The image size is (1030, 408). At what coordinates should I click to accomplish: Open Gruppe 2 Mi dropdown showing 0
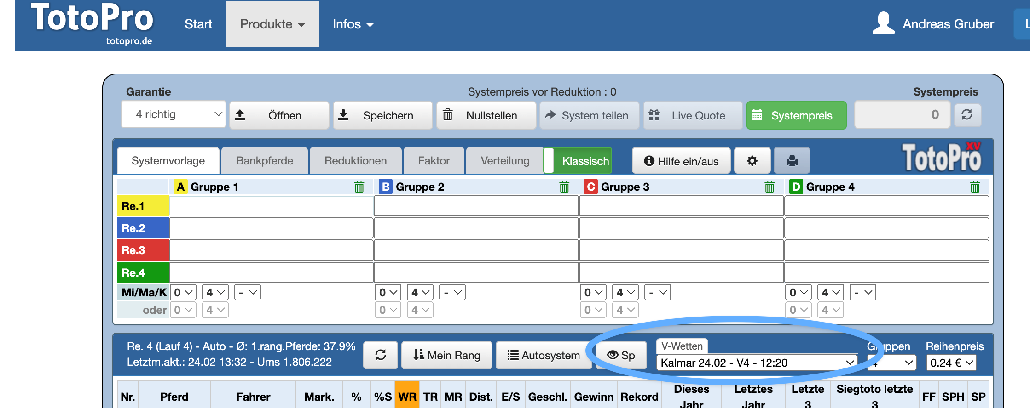pos(388,293)
